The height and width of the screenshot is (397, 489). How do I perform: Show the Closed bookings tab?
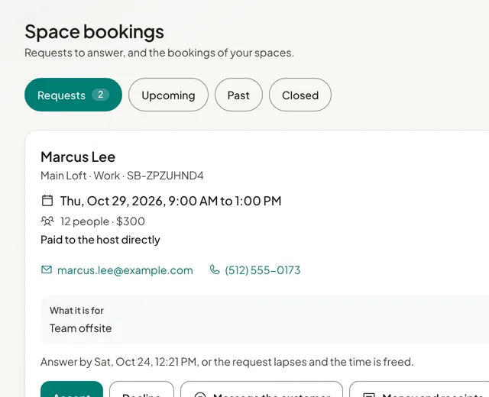300,95
